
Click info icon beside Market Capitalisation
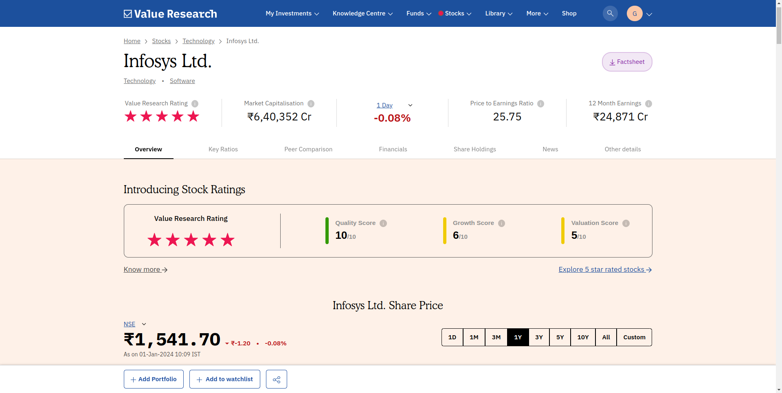[311, 104]
